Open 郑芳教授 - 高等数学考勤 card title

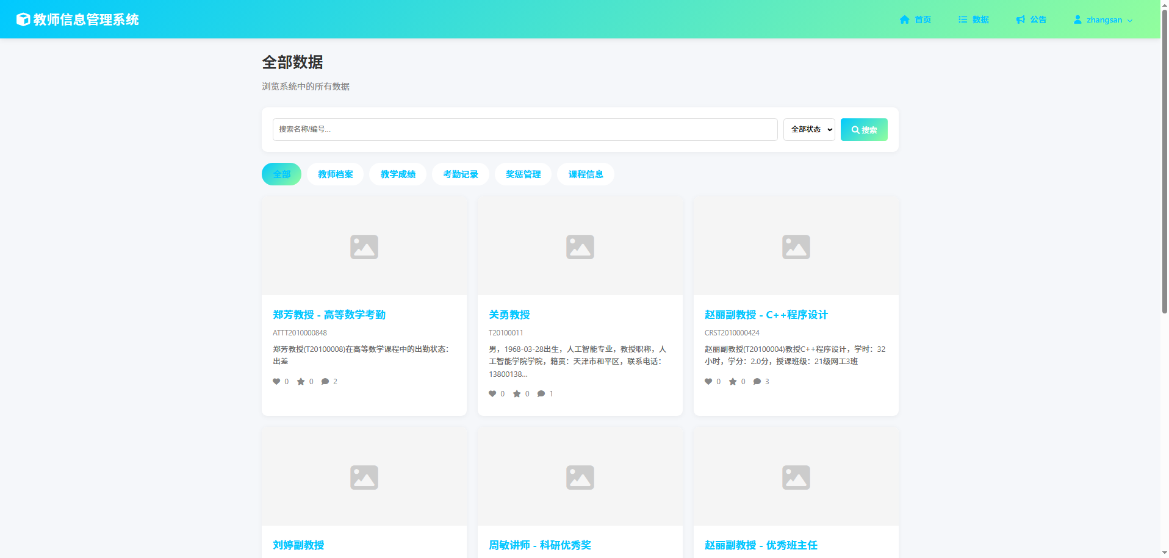coord(329,315)
